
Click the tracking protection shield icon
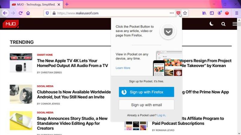[x=47, y=13]
